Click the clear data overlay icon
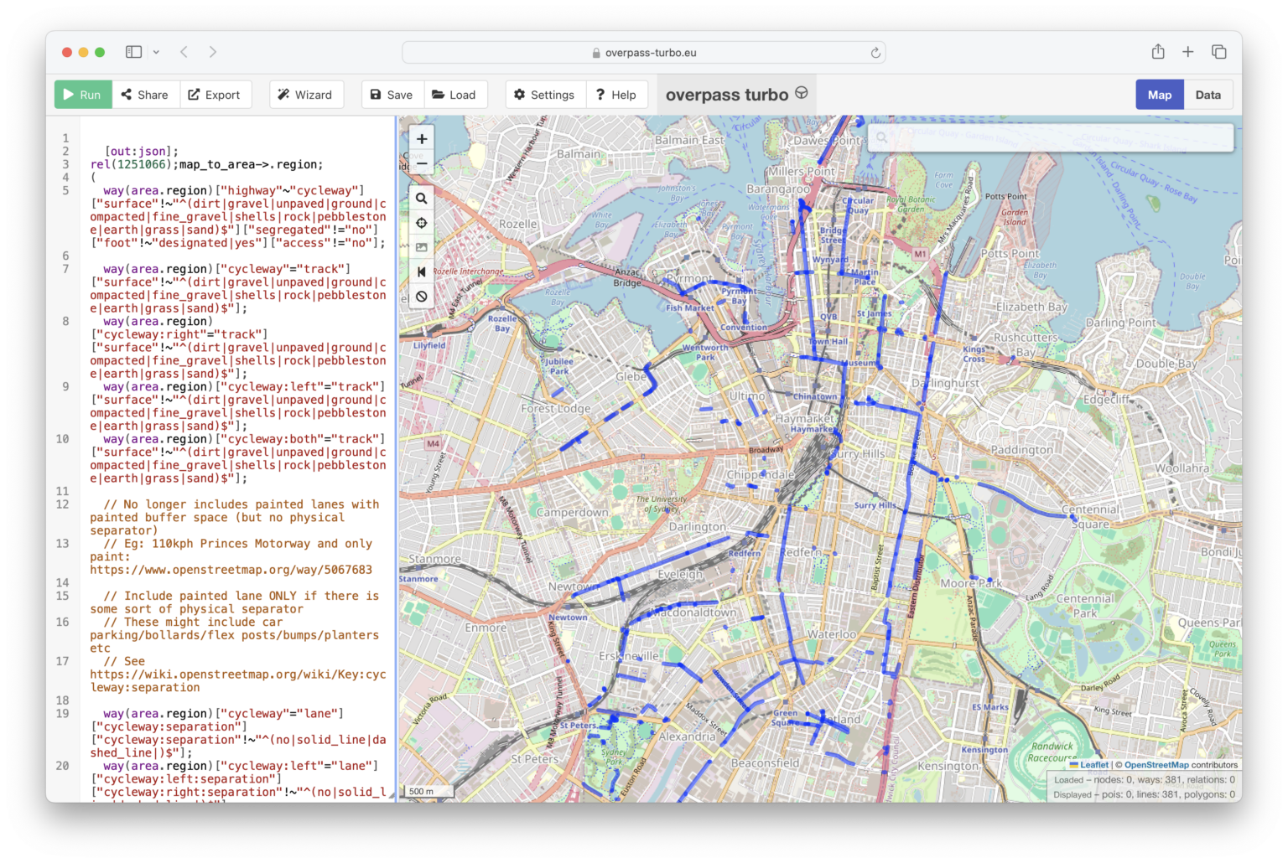Image resolution: width=1288 pixels, height=863 pixels. 422,296
